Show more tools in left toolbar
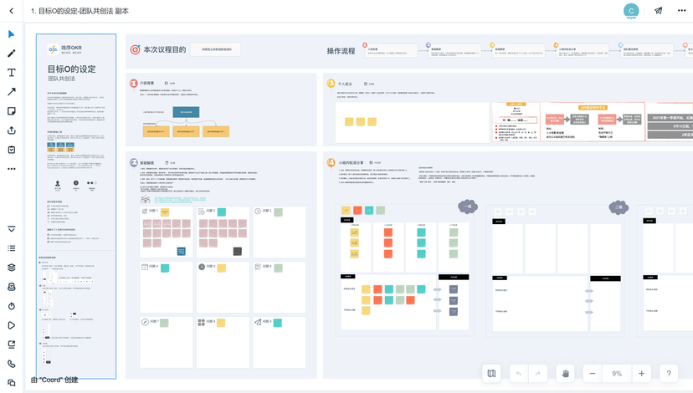 12,169
